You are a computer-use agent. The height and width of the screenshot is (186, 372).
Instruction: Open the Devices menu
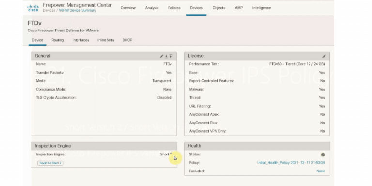click(x=197, y=8)
